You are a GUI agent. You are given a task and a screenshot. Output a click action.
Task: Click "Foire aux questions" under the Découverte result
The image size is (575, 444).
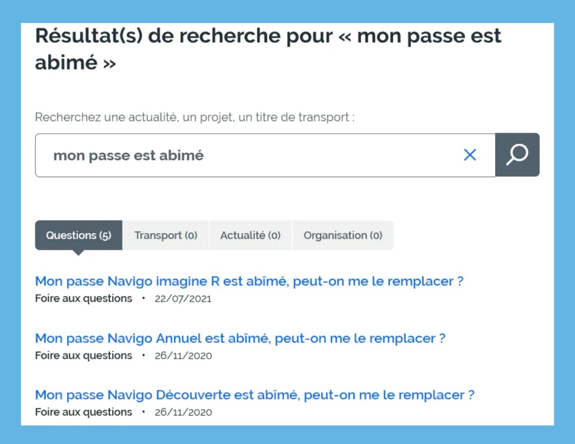click(x=83, y=412)
